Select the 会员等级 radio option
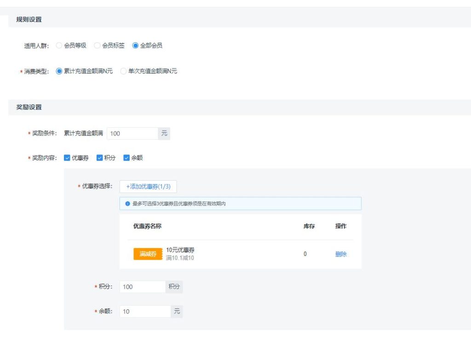 click(x=59, y=45)
